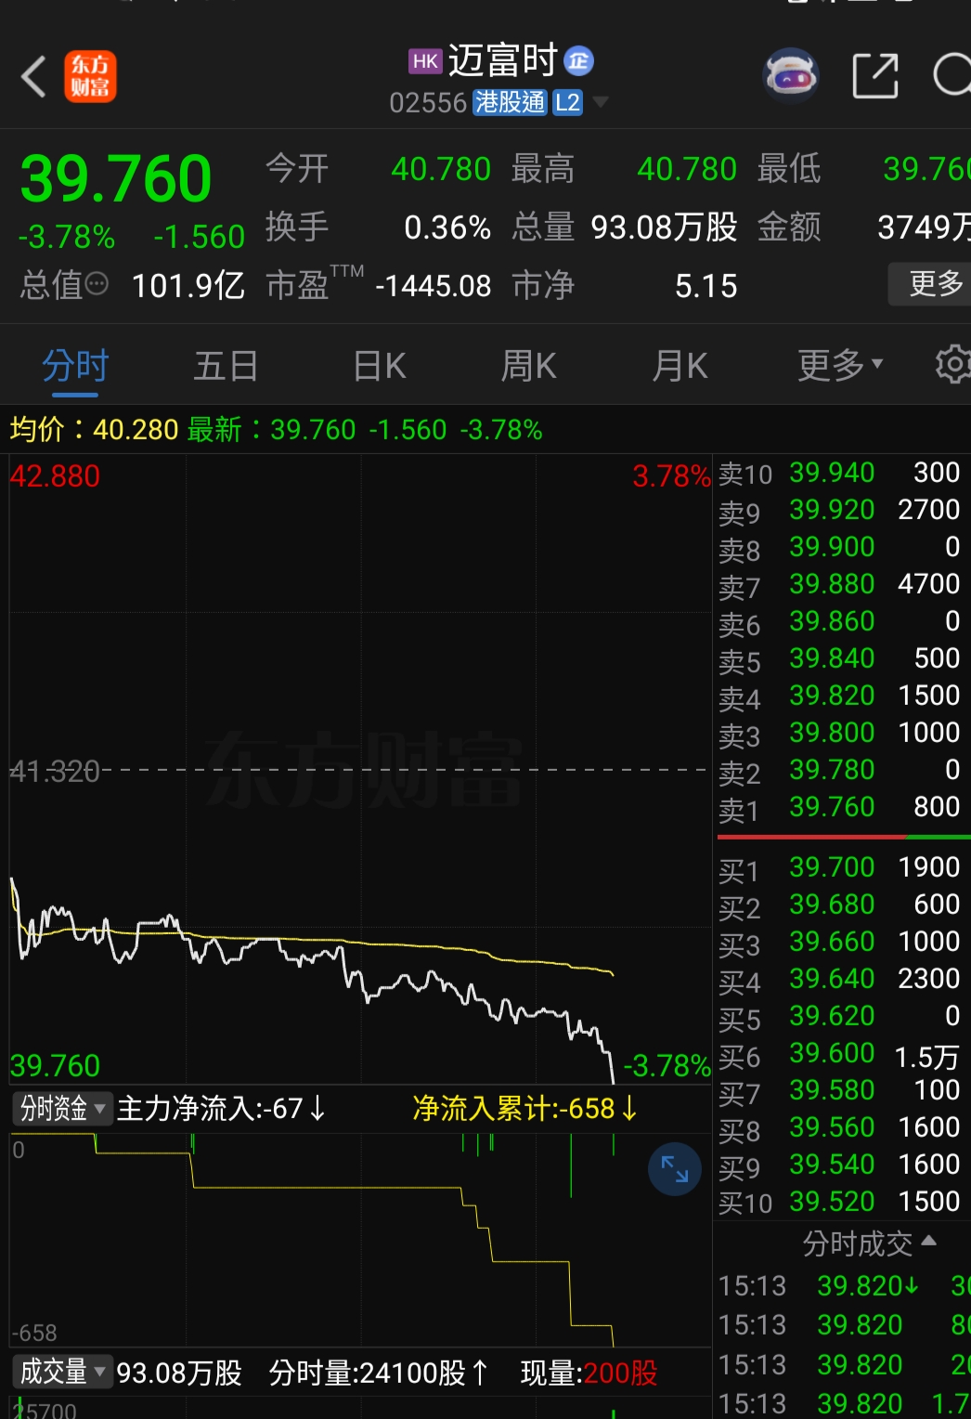Image resolution: width=971 pixels, height=1419 pixels.
Task: Tap the 现量:200股 value
Action: point(589,1373)
